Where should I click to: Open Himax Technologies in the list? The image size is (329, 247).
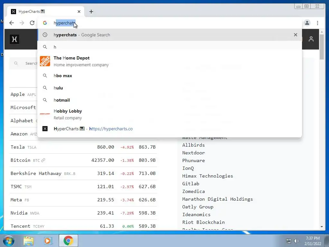point(208,176)
